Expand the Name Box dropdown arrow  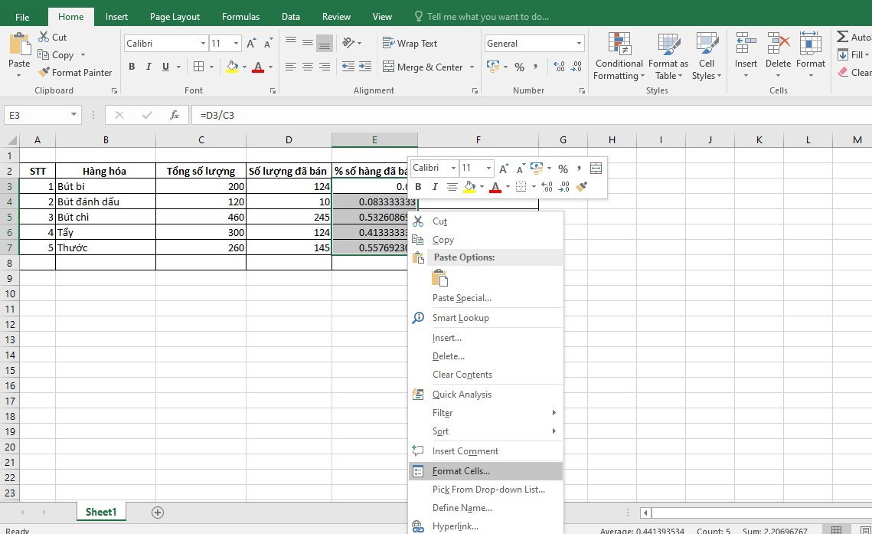pos(73,115)
